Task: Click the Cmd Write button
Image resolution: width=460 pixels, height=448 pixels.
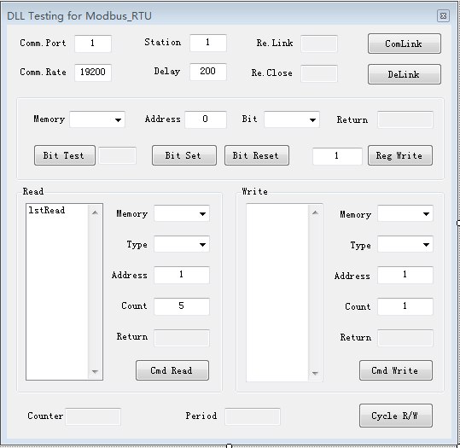Action: [396, 370]
